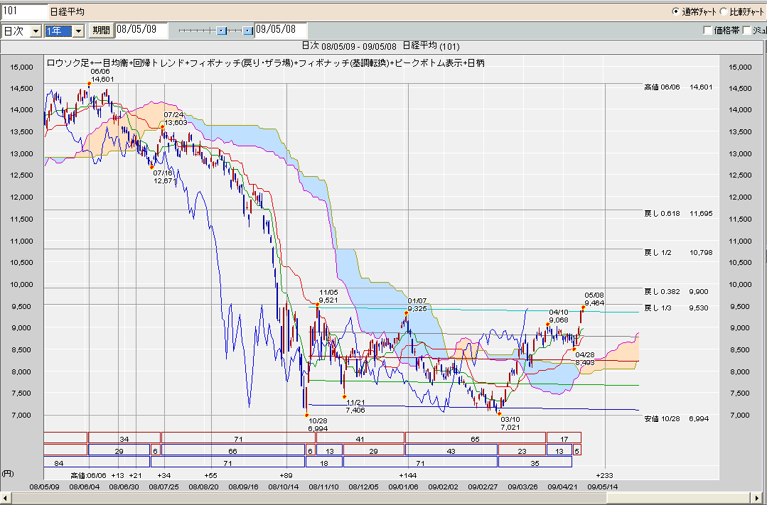The height and width of the screenshot is (505, 767).
Task: Click the 戻し 0.618 11,695 Fibonacci label
Action: (678, 214)
